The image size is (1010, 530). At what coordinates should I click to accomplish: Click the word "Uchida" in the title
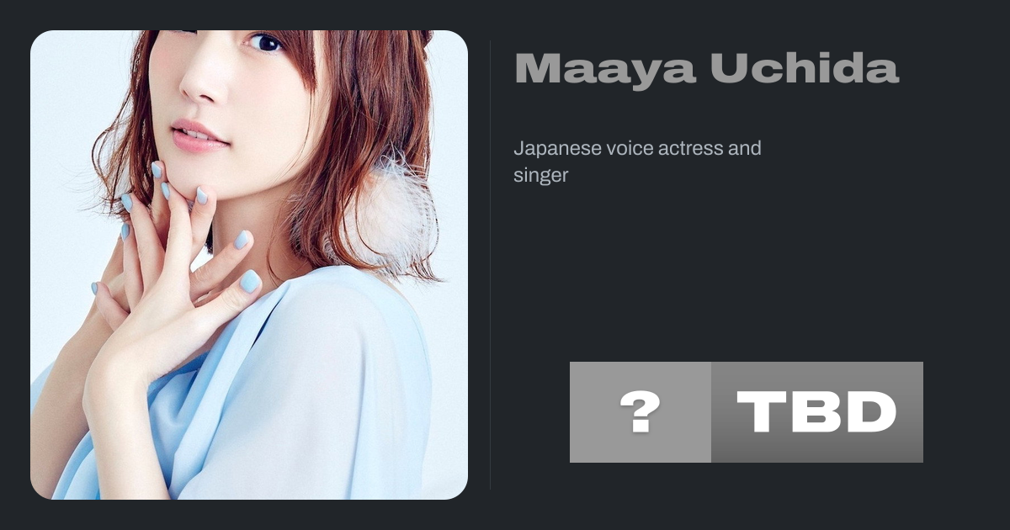(x=805, y=69)
